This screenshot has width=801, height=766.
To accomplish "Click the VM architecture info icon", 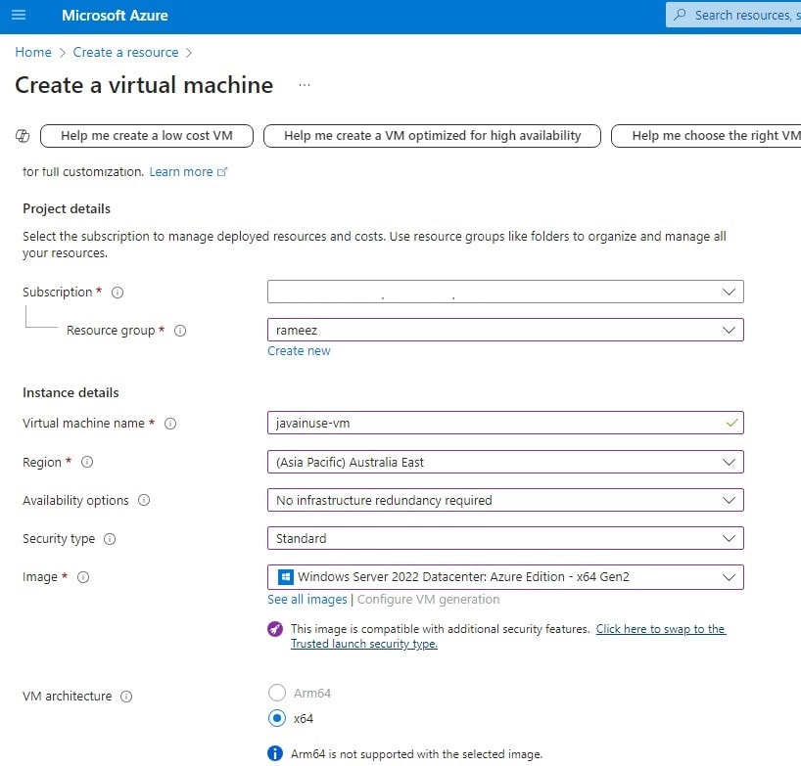I will (126, 697).
